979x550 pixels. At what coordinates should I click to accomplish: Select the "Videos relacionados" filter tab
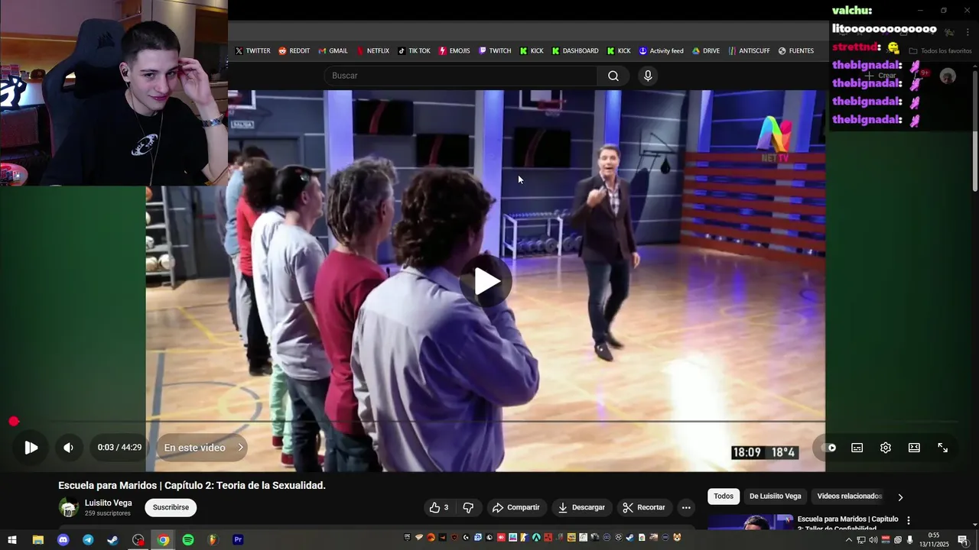click(849, 497)
